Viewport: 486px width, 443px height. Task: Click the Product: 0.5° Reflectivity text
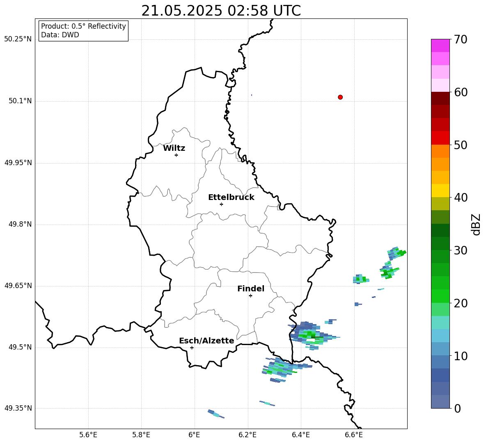tap(83, 26)
